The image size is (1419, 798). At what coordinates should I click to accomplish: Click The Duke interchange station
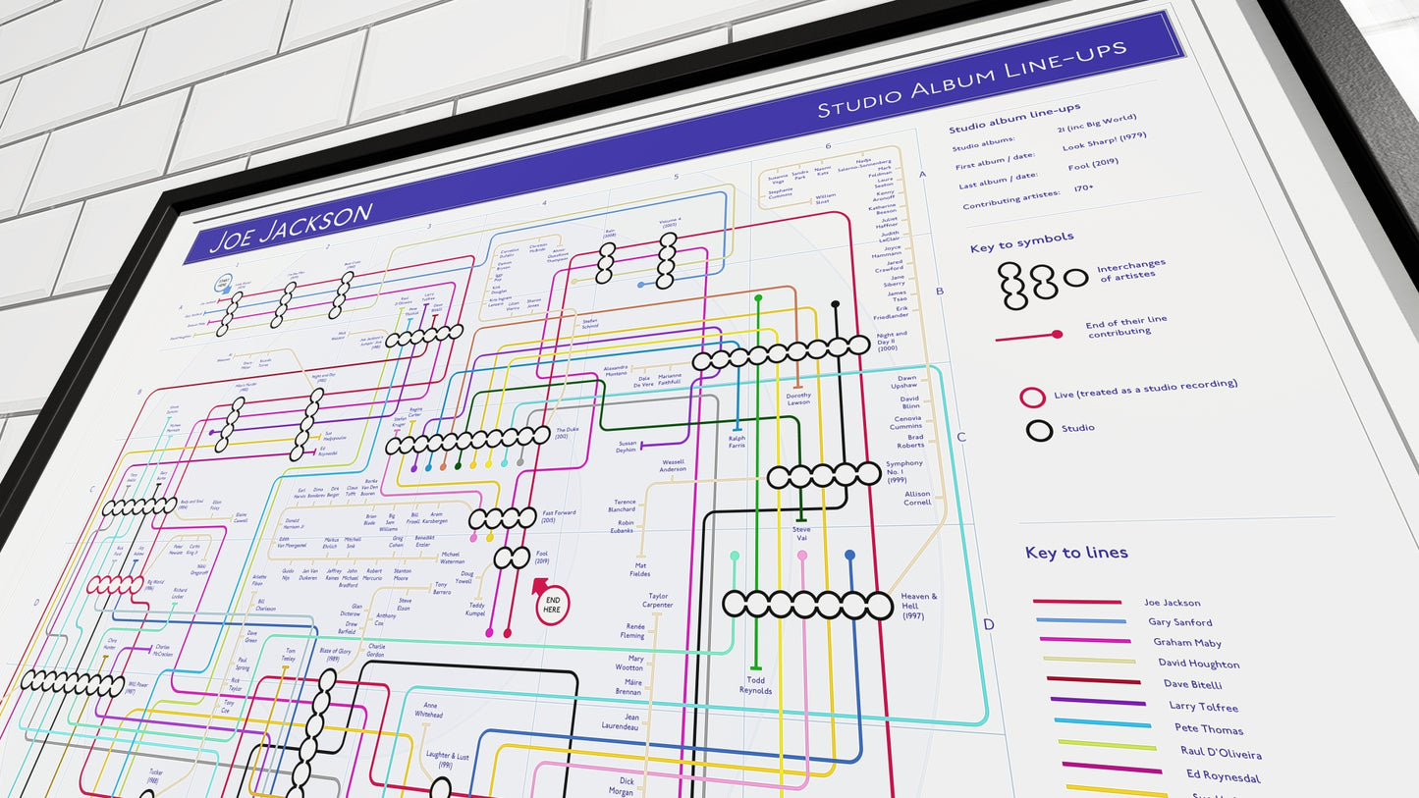pos(467,441)
